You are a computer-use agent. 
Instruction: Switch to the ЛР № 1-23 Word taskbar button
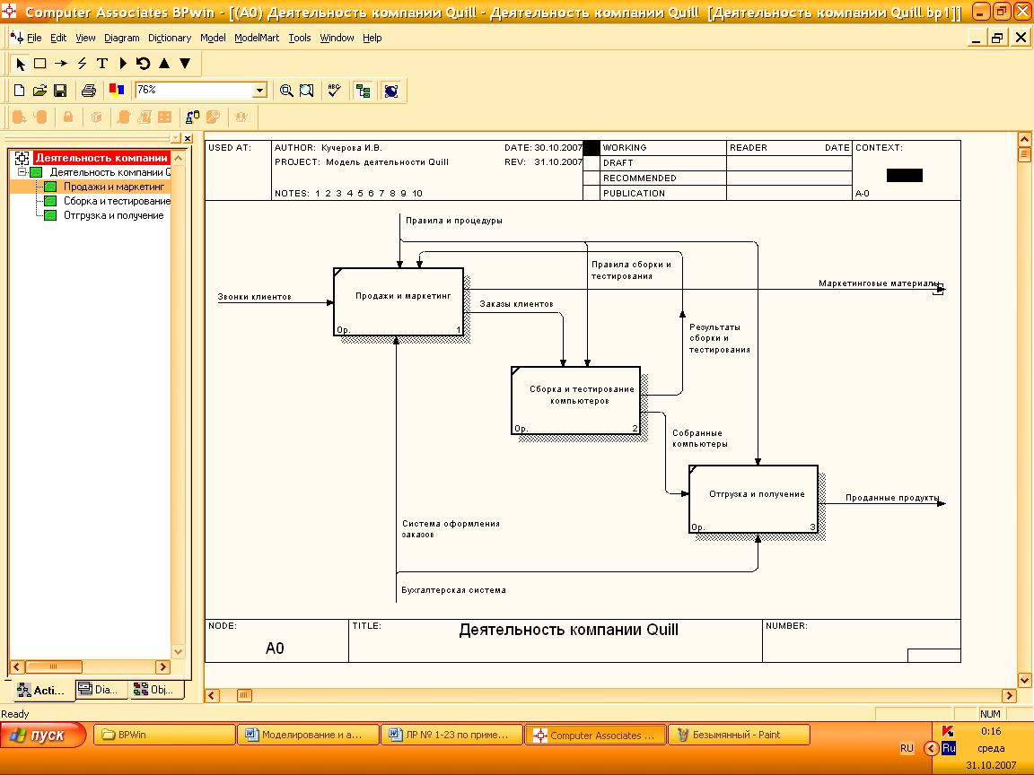coord(451,735)
